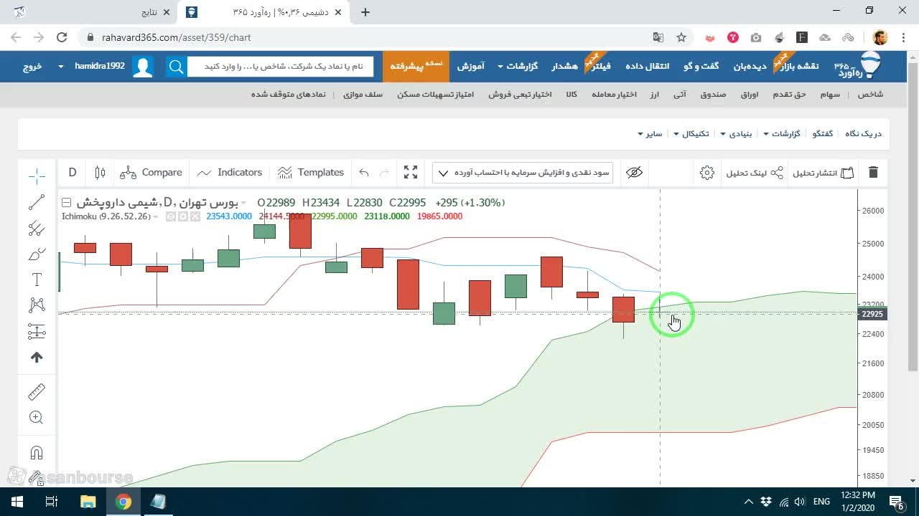Open the نمادهای متوقف شده link

(x=288, y=95)
